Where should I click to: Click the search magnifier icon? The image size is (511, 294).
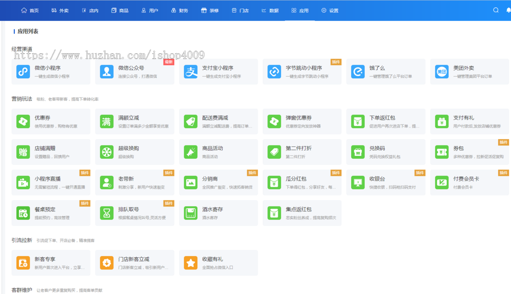click(x=496, y=10)
